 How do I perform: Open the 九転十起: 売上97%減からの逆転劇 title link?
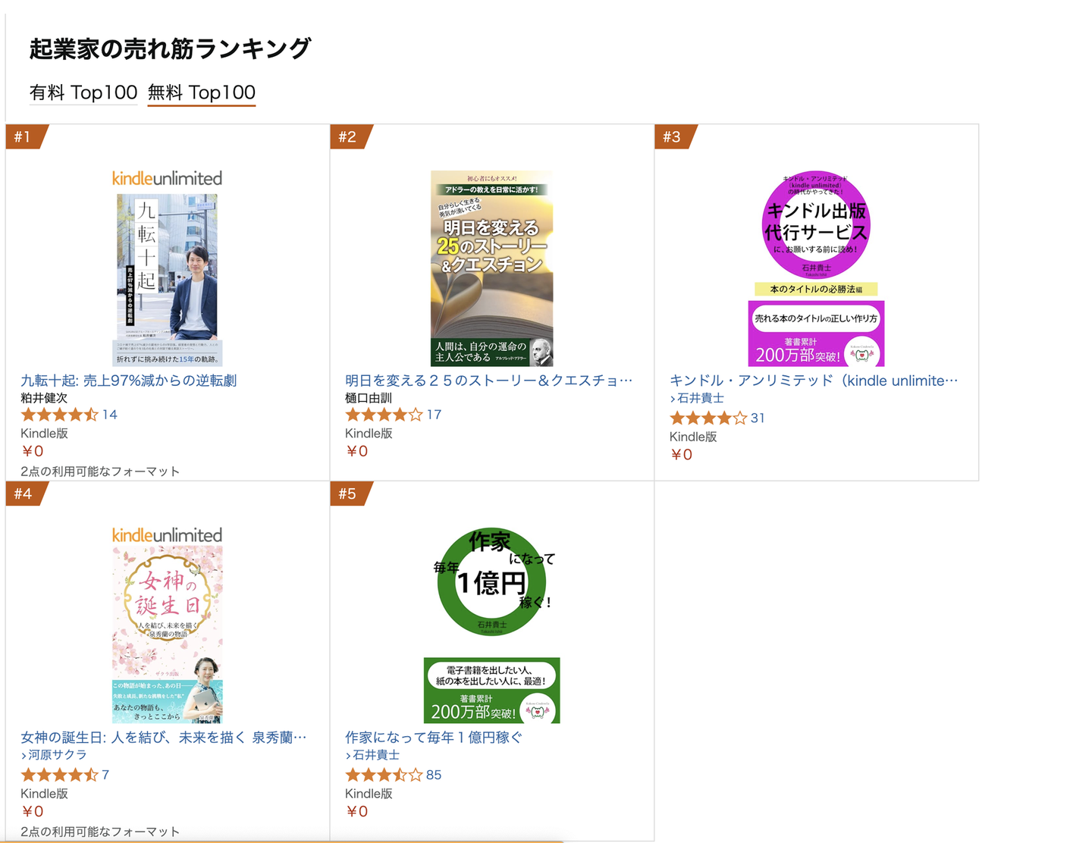pyautogui.click(x=129, y=381)
